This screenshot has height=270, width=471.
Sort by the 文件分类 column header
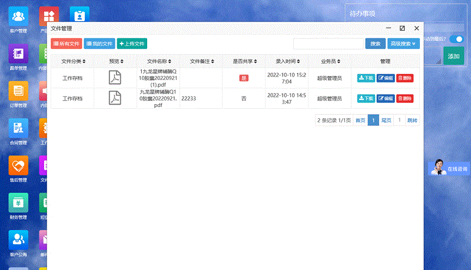[72, 61]
